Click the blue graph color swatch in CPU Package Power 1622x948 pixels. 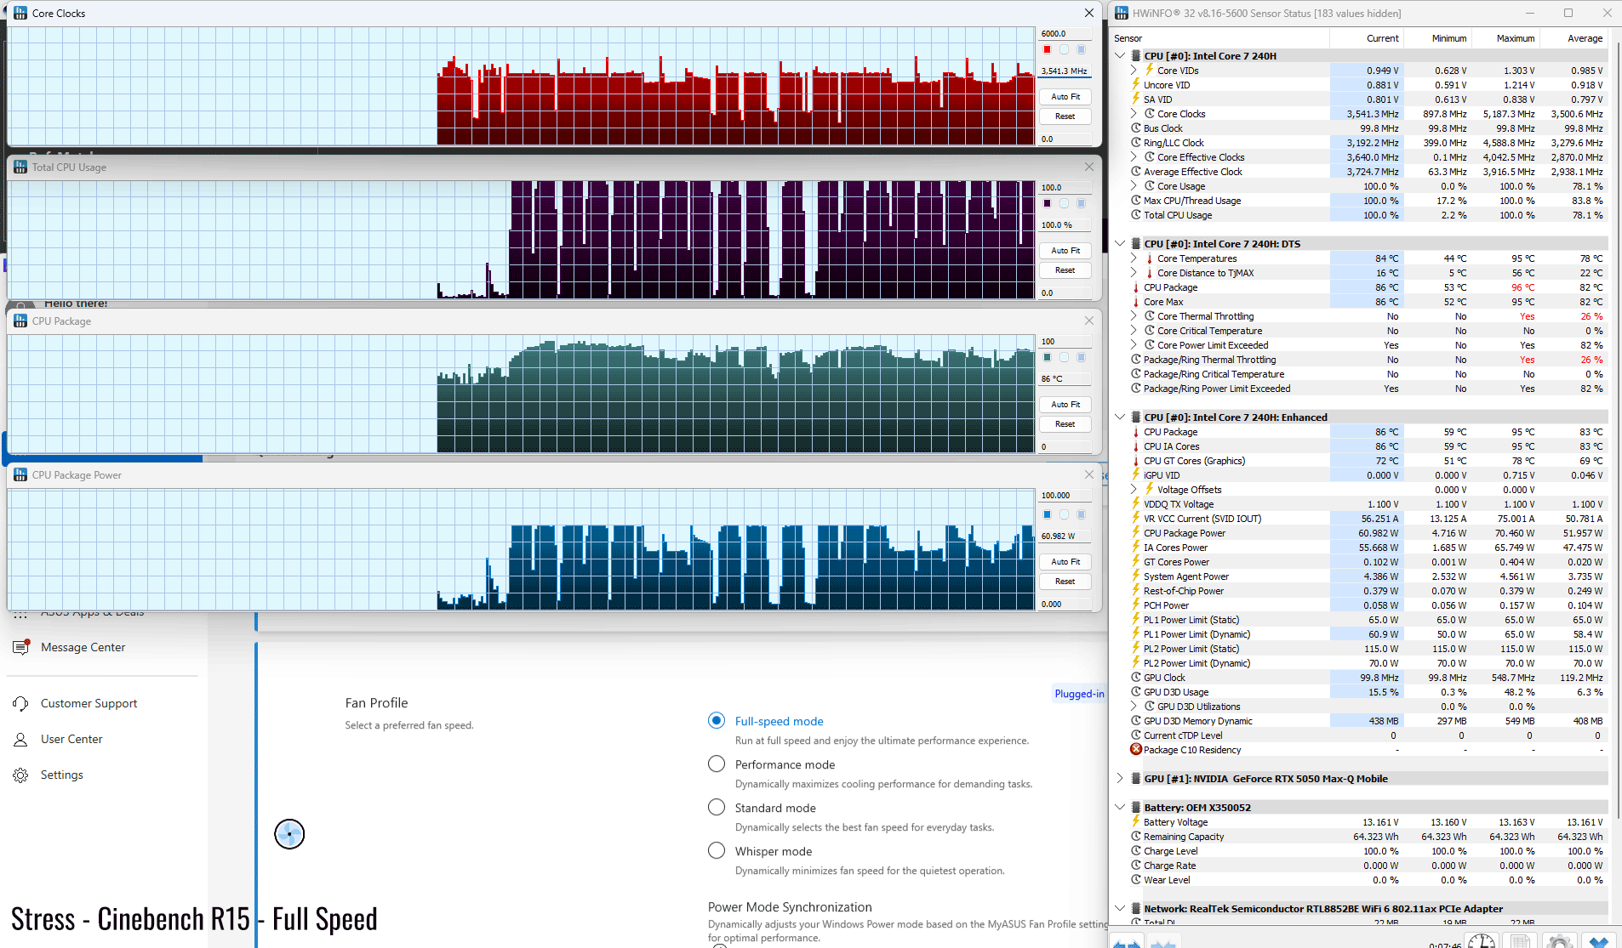click(x=1047, y=514)
